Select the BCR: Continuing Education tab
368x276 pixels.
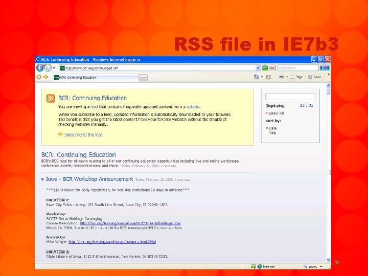click(96, 78)
